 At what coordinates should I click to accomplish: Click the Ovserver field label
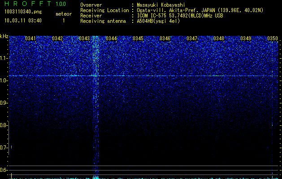(x=91, y=5)
